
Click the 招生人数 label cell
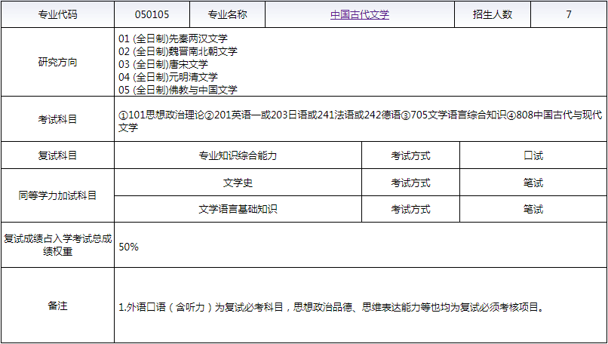tap(493, 14)
